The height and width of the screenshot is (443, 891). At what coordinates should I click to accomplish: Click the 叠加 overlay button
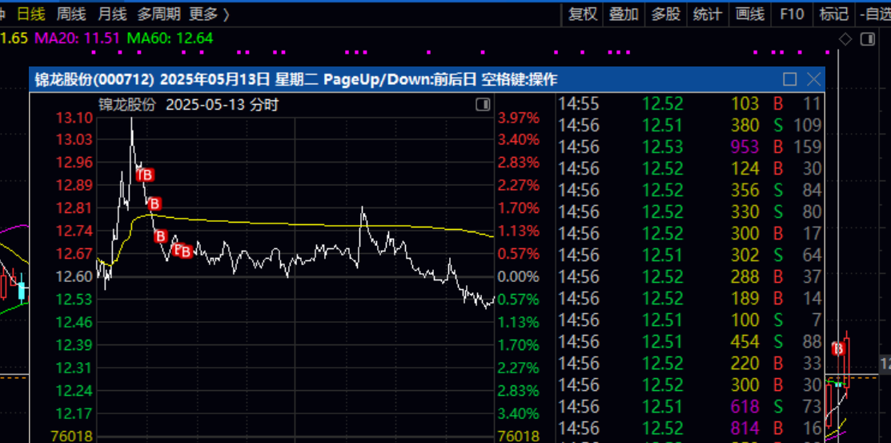tap(624, 14)
